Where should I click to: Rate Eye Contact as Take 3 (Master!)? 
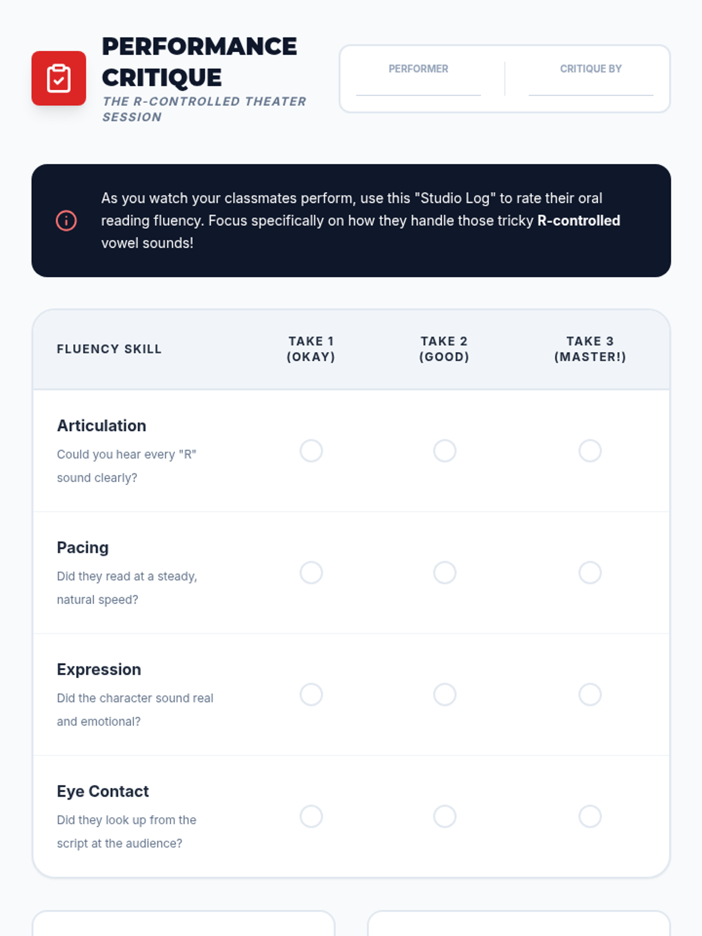click(x=590, y=816)
